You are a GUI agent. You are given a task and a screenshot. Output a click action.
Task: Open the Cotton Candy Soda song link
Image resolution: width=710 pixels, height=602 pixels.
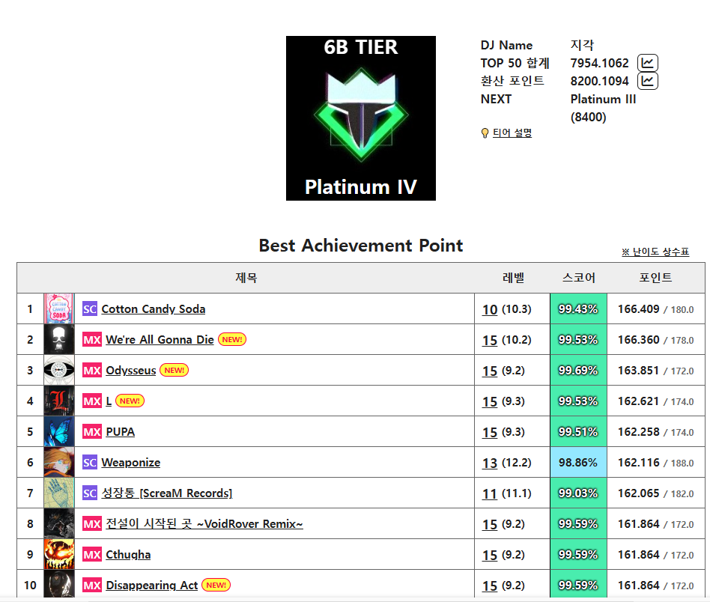coord(153,309)
